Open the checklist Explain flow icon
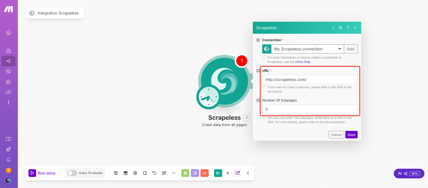This screenshot has height=188, width=428. (x=237, y=173)
